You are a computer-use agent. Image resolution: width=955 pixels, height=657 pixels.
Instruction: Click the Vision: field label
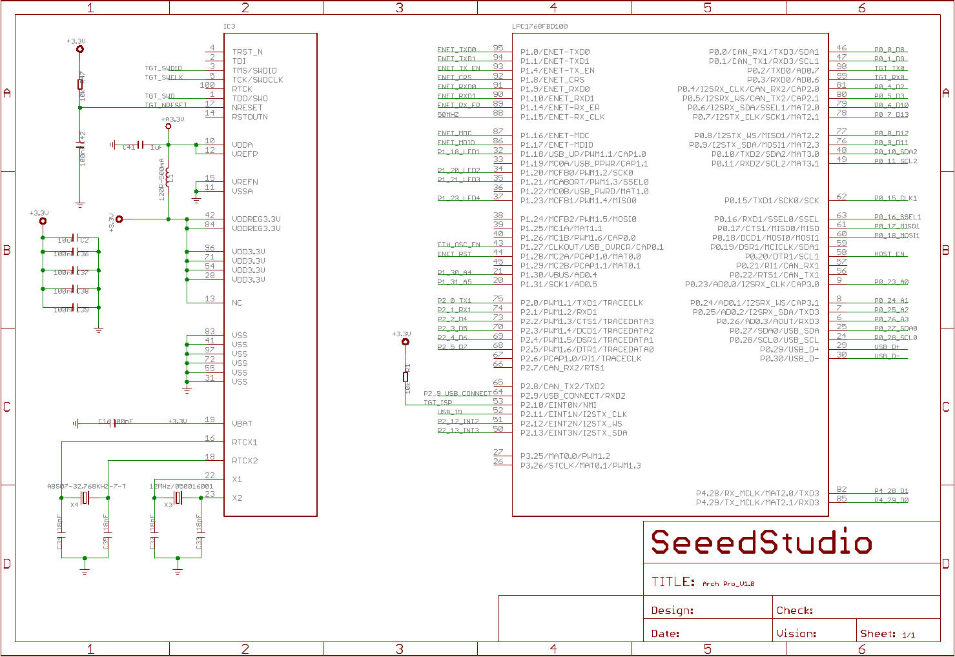[797, 634]
